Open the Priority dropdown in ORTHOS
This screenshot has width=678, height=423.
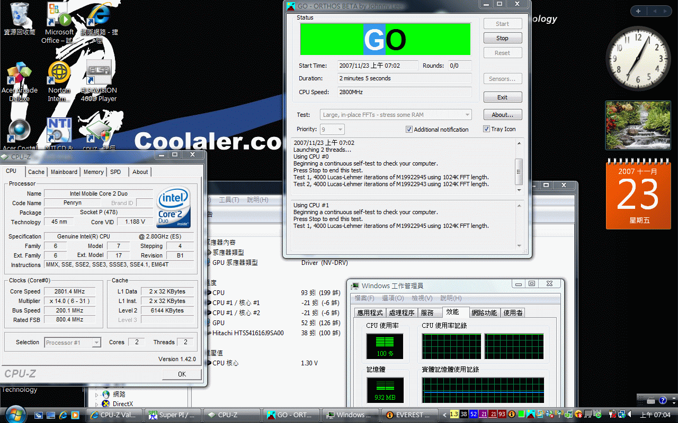point(332,129)
